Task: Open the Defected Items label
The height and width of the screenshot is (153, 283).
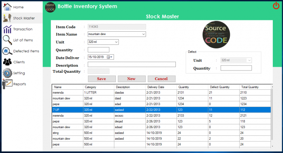Action: coord(26,51)
